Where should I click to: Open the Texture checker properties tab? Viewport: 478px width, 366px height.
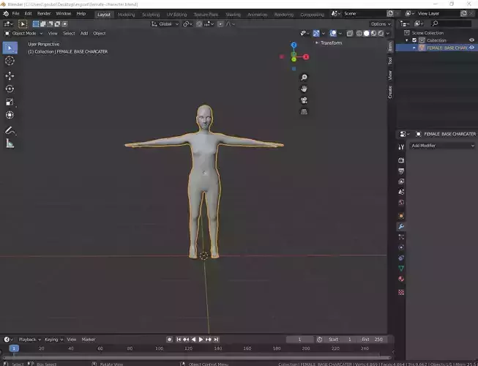pyautogui.click(x=401, y=292)
